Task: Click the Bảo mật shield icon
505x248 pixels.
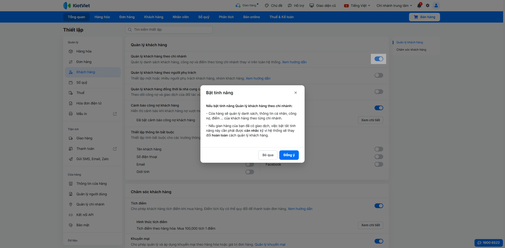Action: [71, 225]
